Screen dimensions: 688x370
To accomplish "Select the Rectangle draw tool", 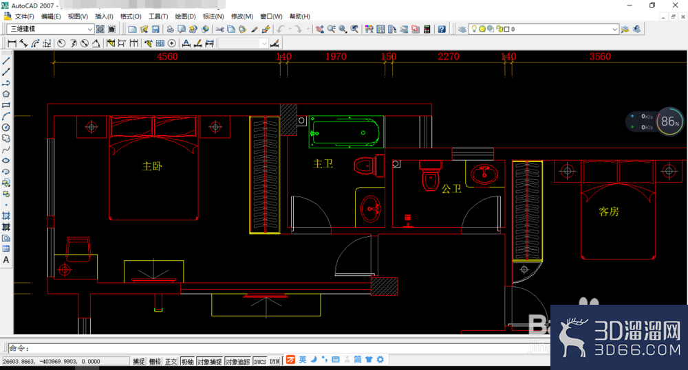I will pos(6,105).
